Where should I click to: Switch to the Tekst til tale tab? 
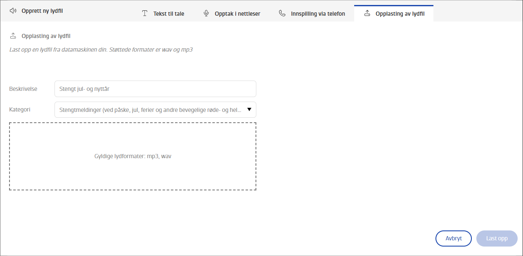[163, 14]
